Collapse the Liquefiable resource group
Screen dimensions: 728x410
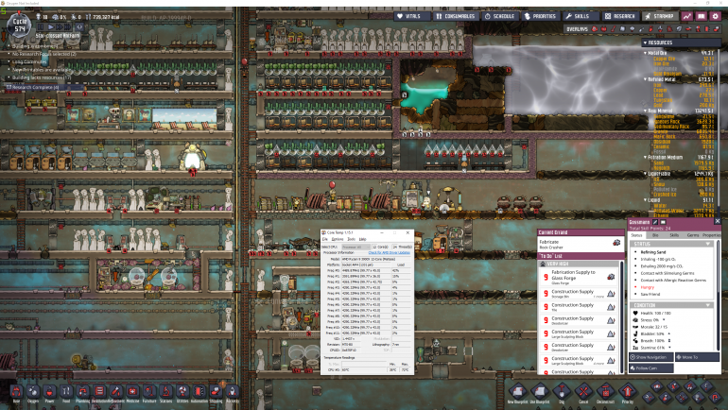pyautogui.click(x=646, y=174)
